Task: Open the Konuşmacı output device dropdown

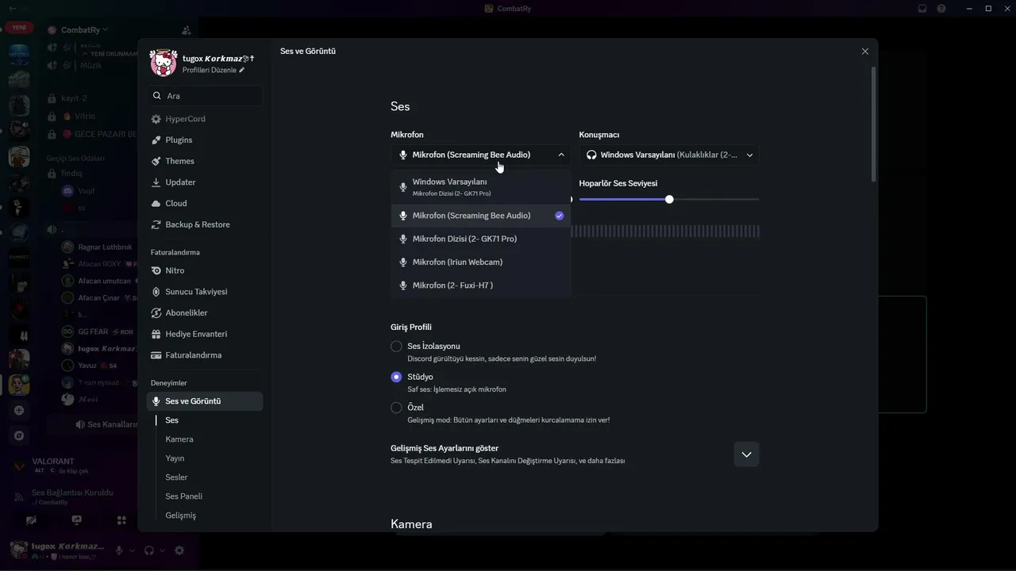Action: [x=669, y=155]
